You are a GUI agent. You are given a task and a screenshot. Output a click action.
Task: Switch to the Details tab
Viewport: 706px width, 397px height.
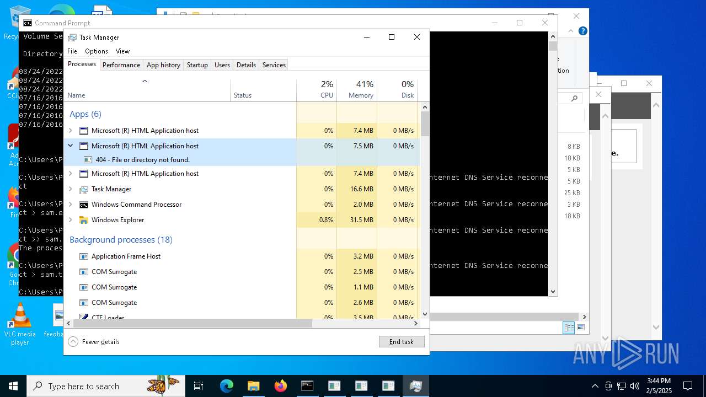click(246, 65)
